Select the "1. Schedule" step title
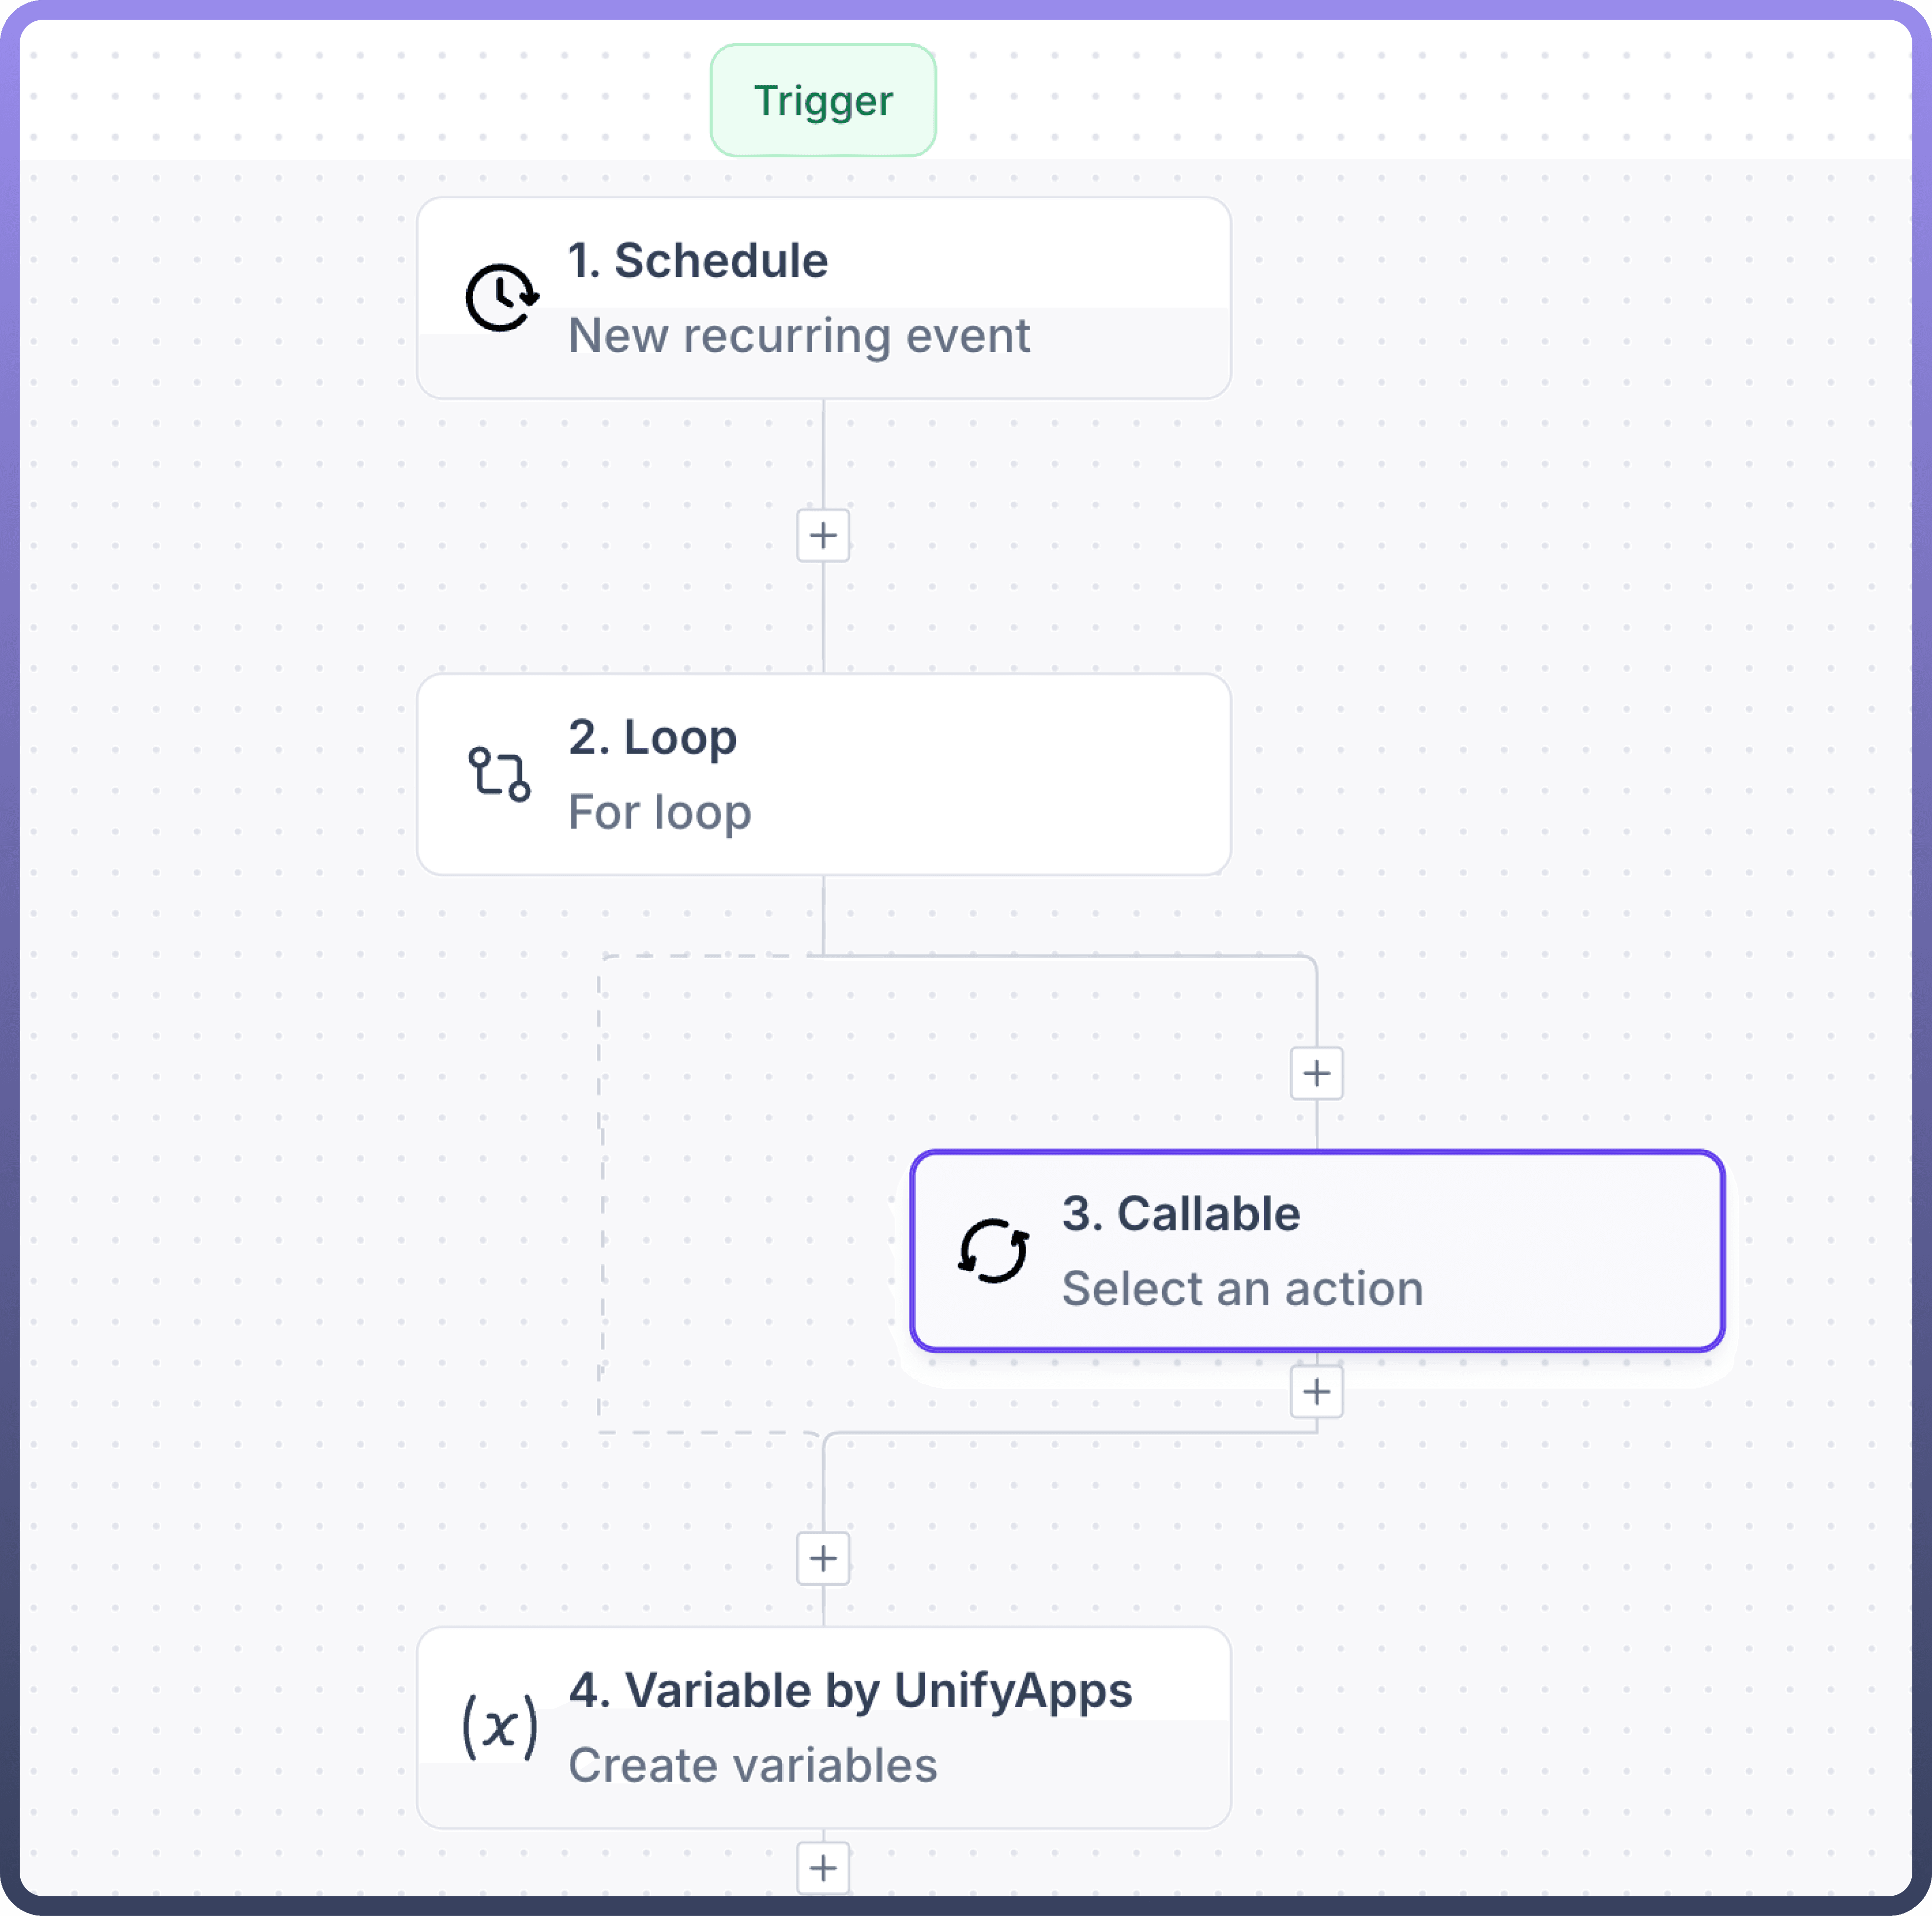Screen dimensions: 1932x1916 pos(698,261)
